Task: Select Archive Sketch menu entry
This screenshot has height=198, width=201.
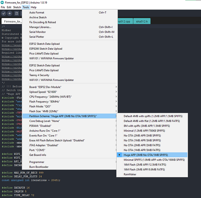Action: [x=70, y=18]
